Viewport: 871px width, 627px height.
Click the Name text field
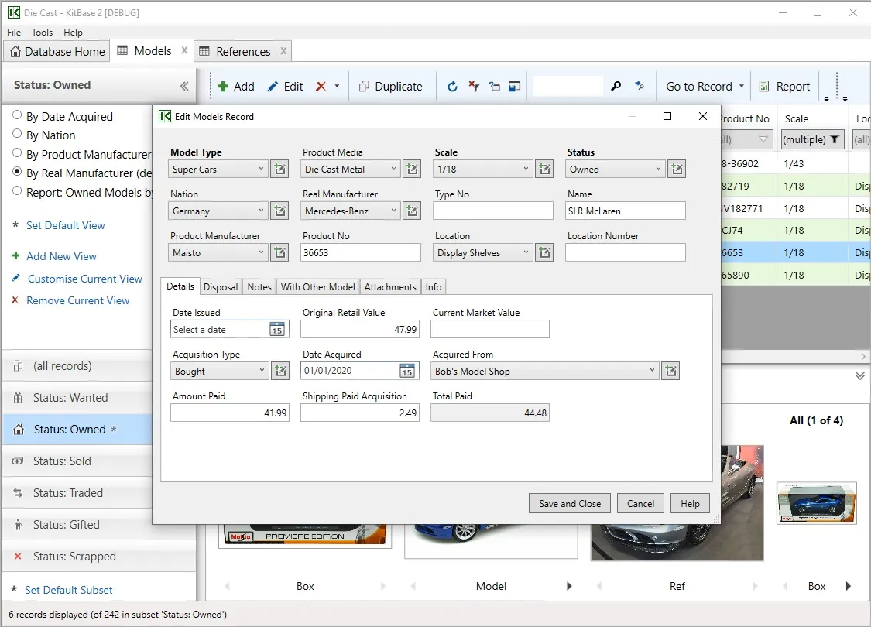[625, 211]
